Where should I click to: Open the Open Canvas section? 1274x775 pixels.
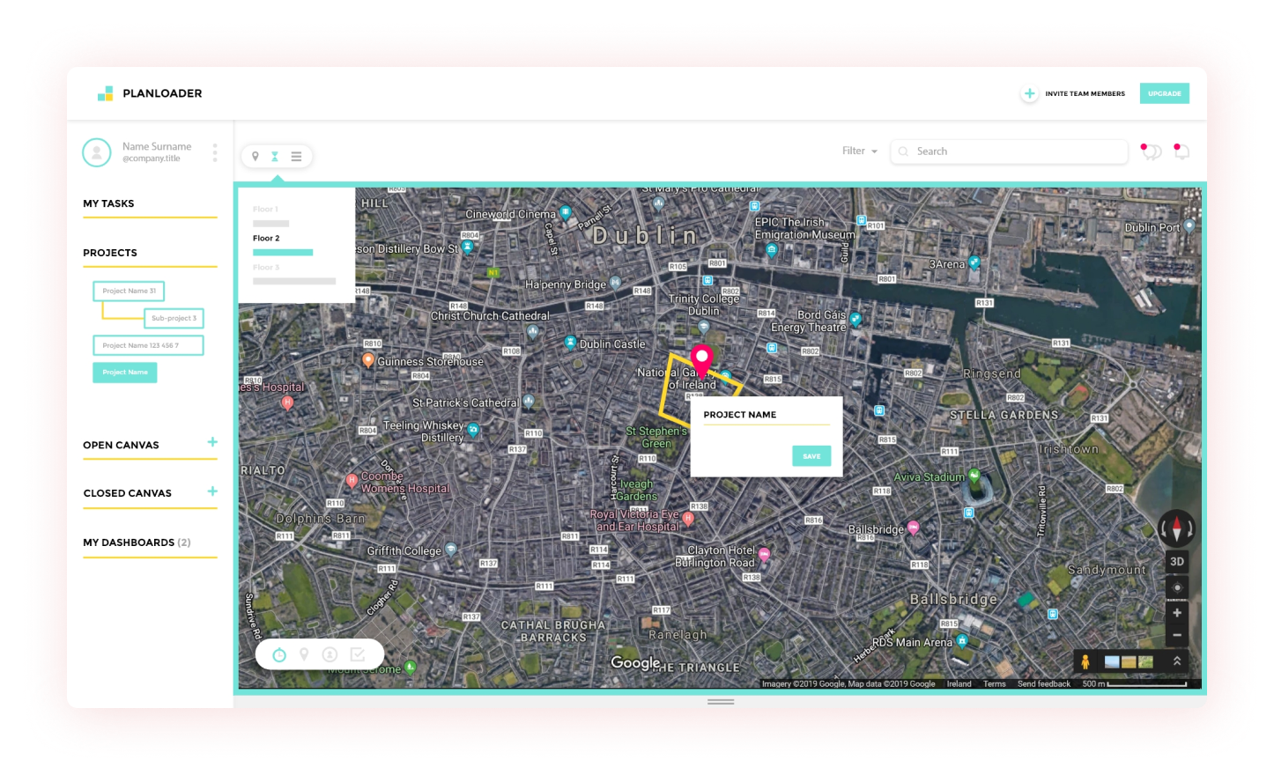click(122, 446)
